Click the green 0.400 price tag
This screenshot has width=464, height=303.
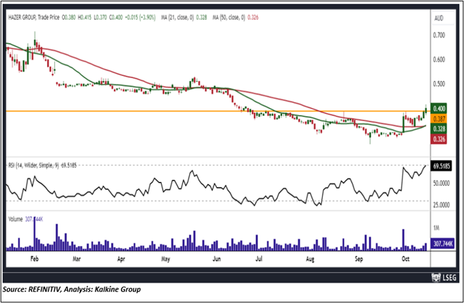pyautogui.click(x=438, y=108)
